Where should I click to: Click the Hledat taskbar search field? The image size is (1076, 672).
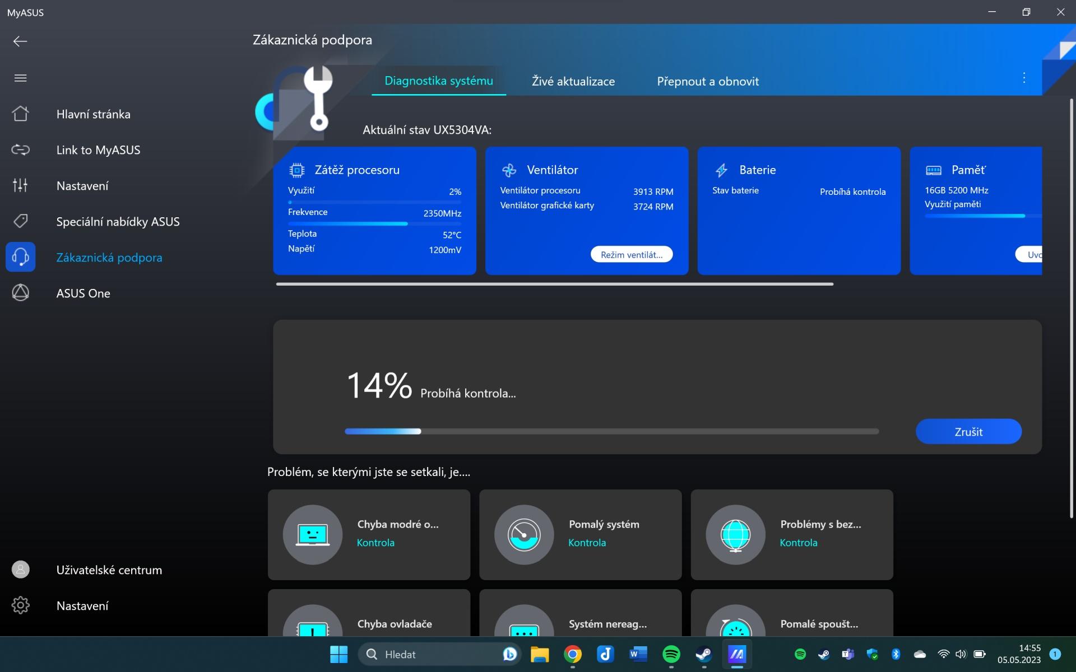439,654
